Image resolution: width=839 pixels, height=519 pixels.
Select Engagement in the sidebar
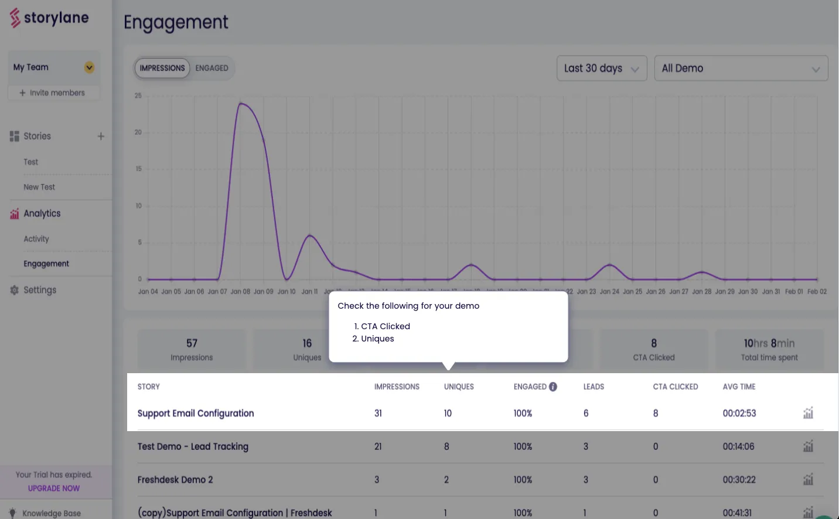(x=46, y=264)
